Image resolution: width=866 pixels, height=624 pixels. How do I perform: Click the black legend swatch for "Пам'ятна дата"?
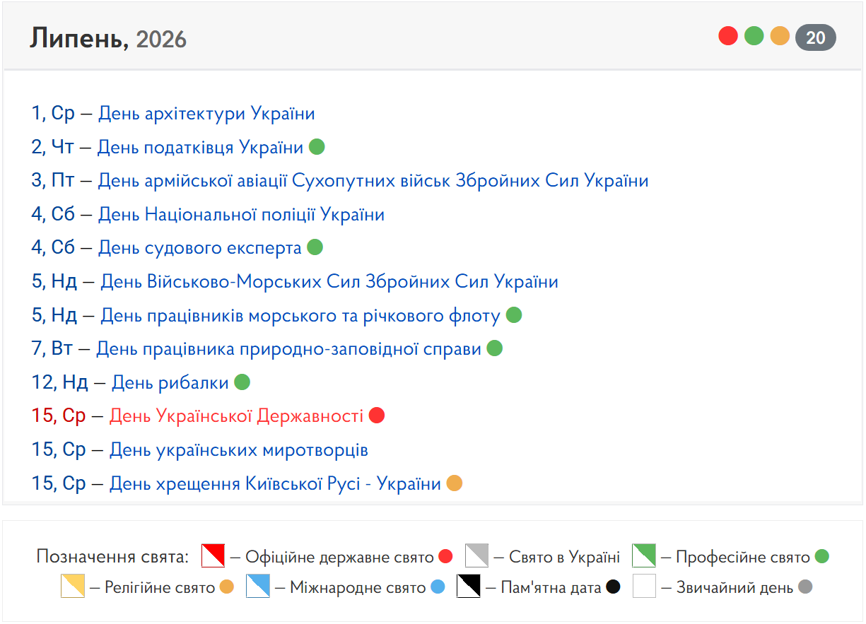click(469, 587)
